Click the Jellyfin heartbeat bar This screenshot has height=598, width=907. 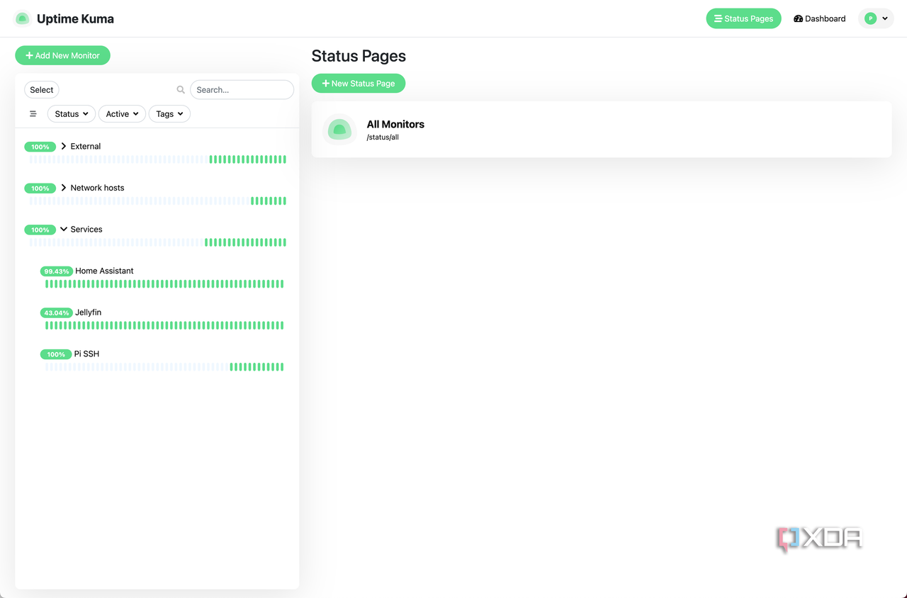point(164,325)
